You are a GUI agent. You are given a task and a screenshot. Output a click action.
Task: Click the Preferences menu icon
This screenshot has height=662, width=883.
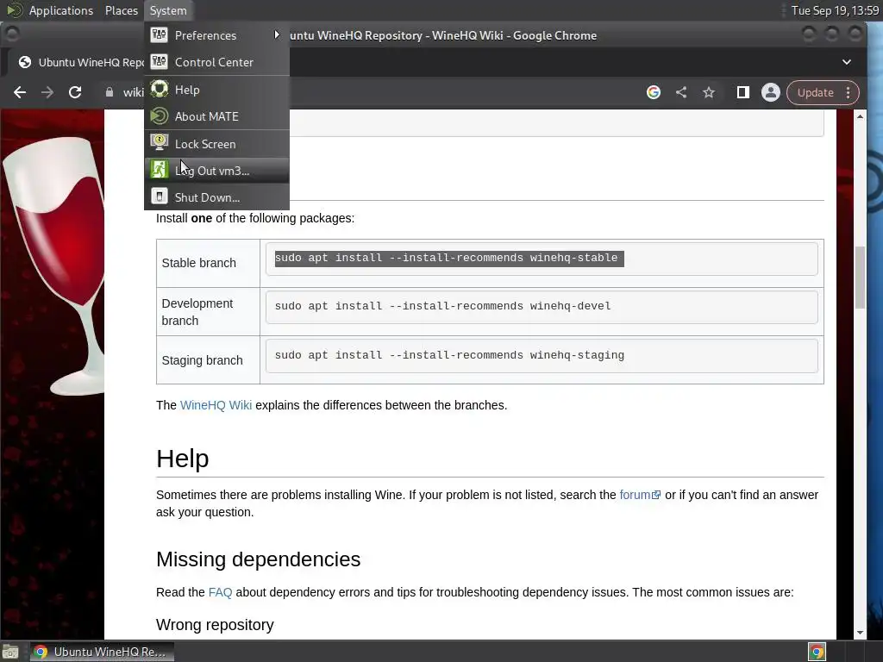[x=160, y=34]
